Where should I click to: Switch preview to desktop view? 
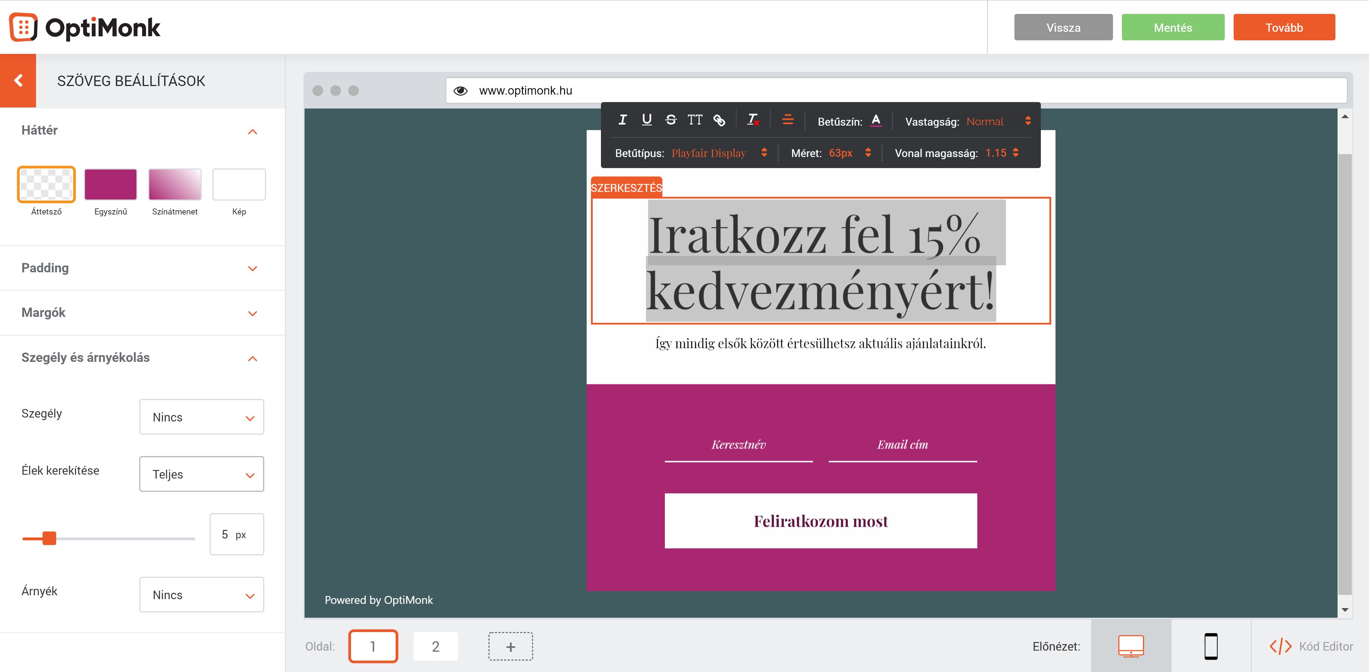(1132, 647)
